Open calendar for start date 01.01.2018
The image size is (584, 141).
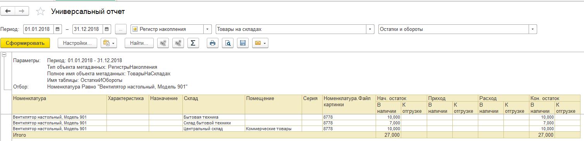pyautogui.click(x=58, y=29)
